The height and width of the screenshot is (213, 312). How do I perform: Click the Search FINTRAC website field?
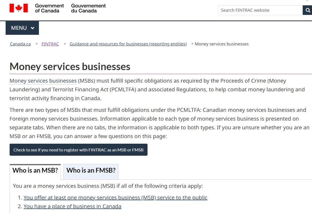point(260,10)
